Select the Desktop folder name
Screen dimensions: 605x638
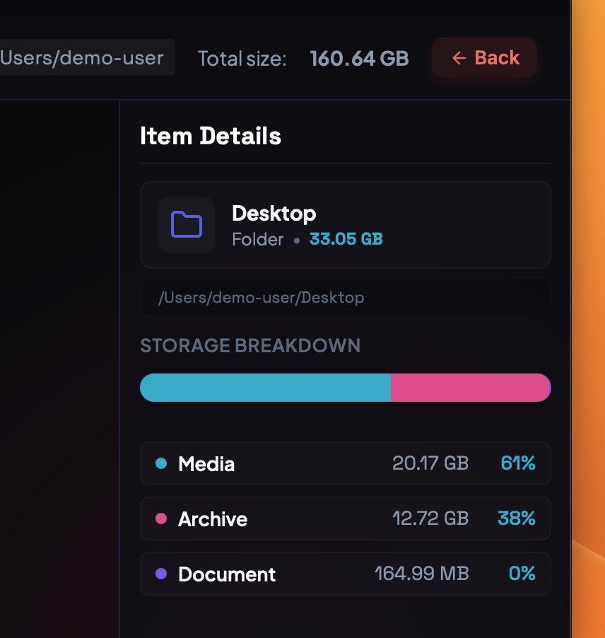tap(274, 214)
